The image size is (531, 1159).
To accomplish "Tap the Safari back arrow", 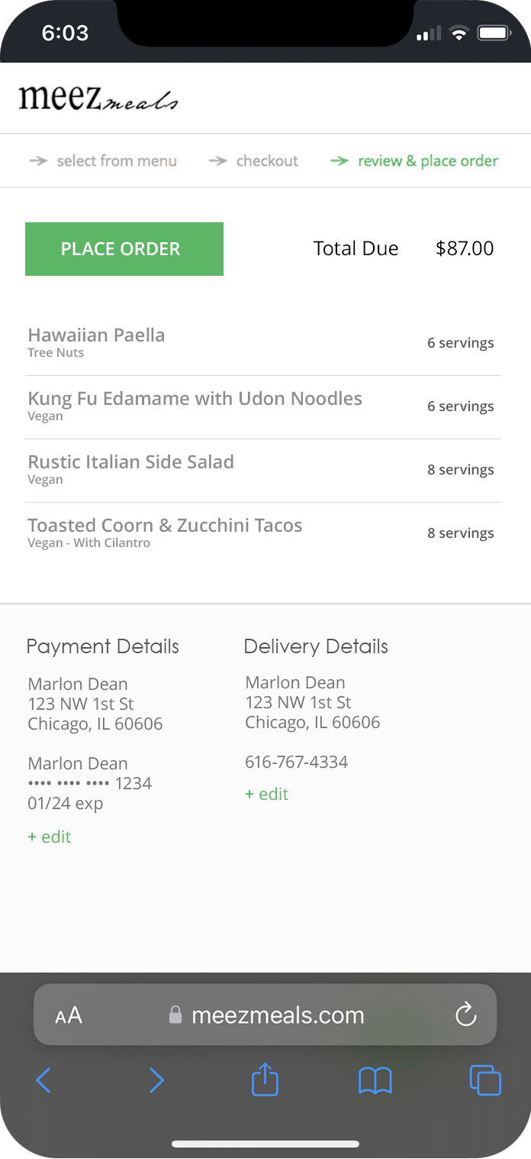I will [x=43, y=1080].
